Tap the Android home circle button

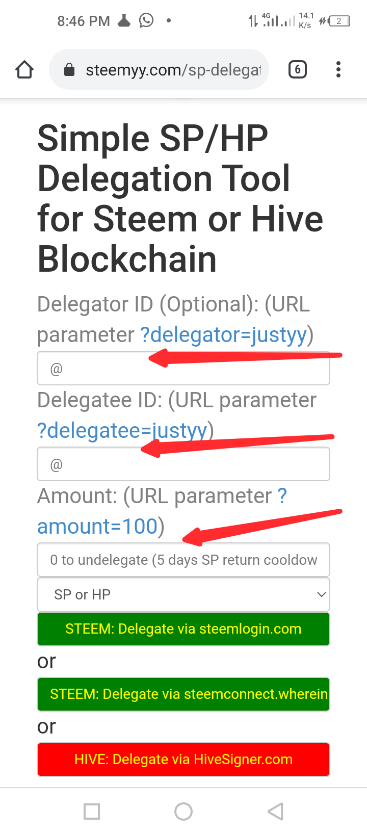(x=183, y=811)
